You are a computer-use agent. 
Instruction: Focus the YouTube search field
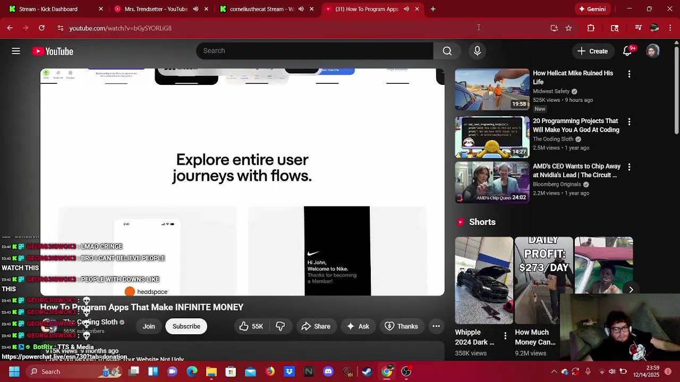314,51
